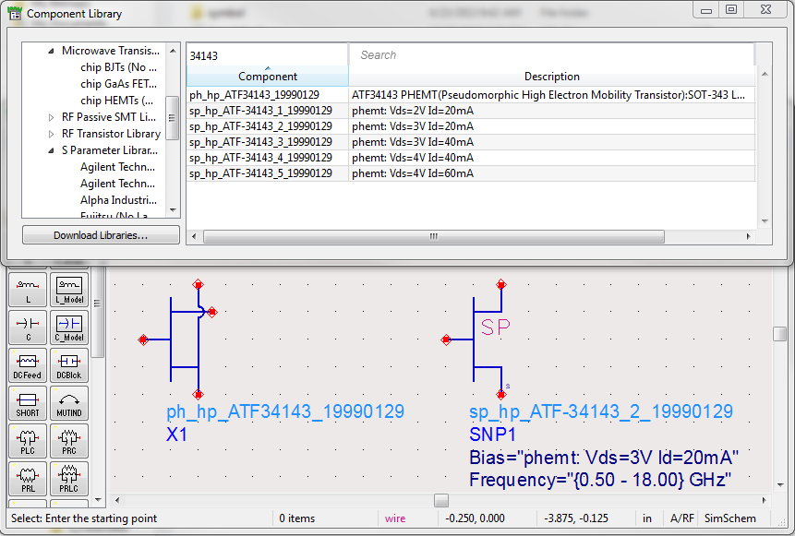Click the ph_hp_ATF34143 transistor symbol on schematic
The image size is (795, 536).
click(183, 339)
